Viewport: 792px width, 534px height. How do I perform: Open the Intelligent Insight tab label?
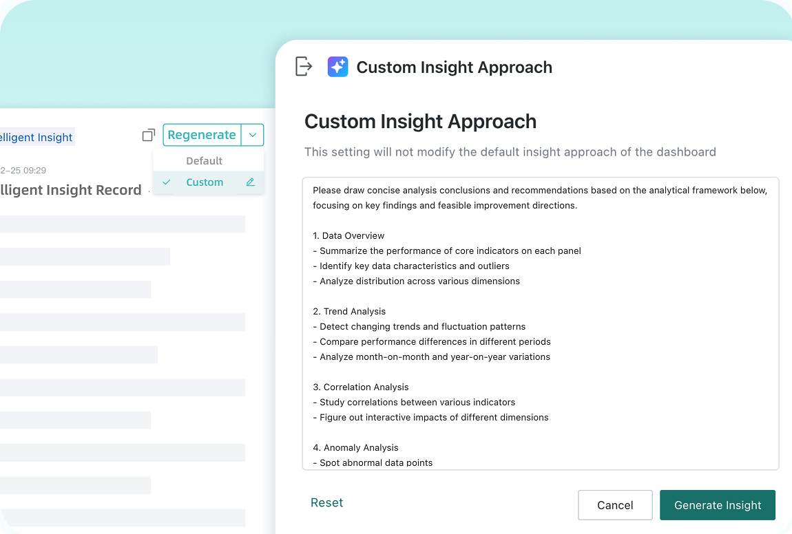coord(37,138)
